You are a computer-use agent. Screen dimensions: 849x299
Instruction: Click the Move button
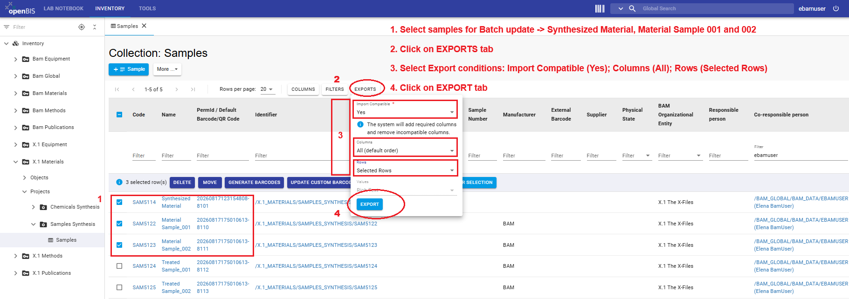point(210,183)
